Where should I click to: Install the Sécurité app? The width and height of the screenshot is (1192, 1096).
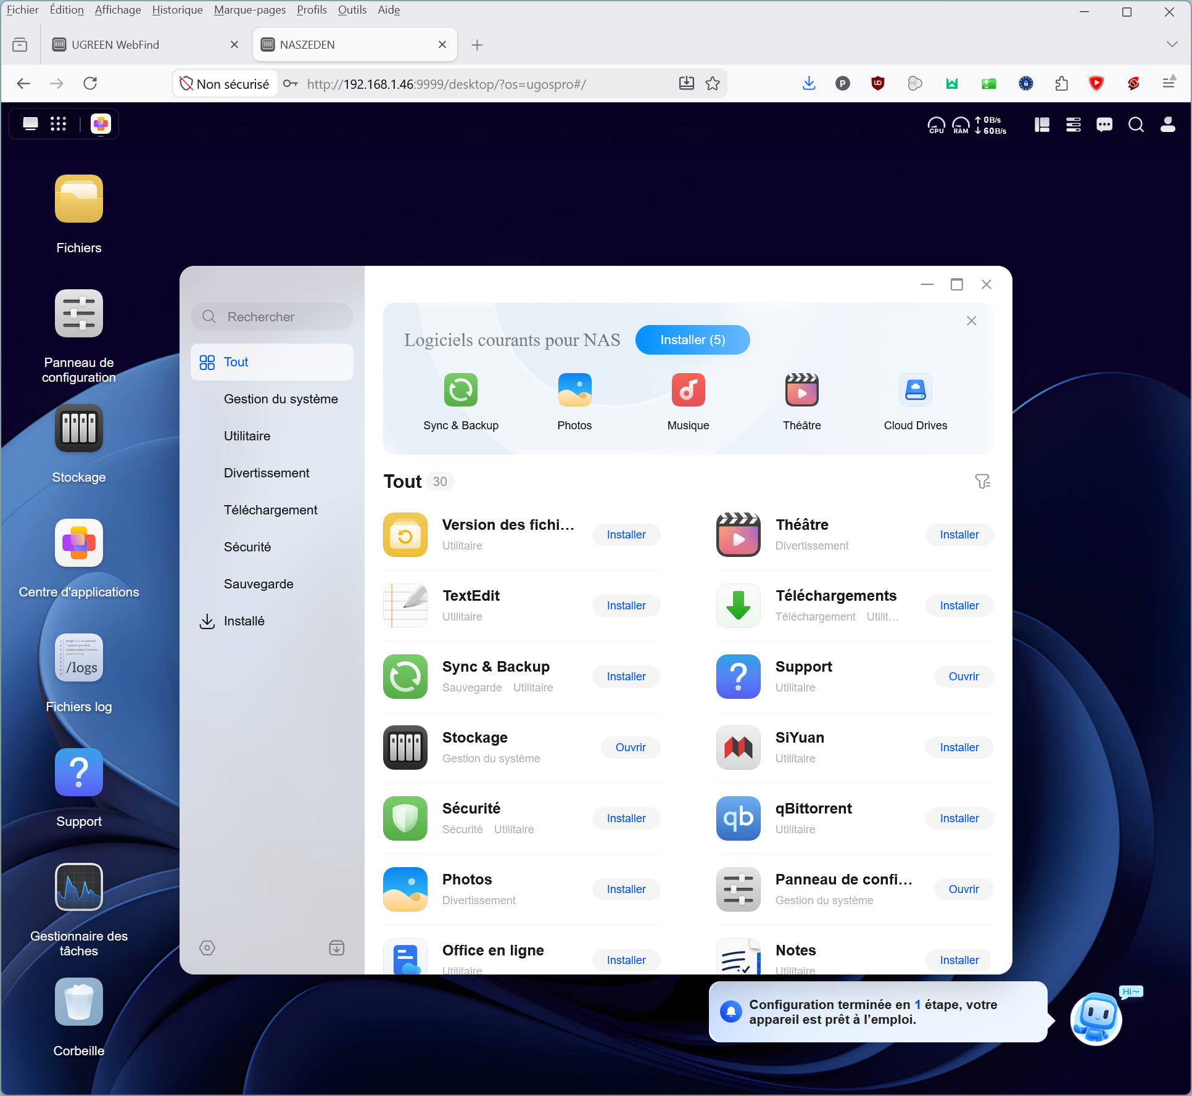(x=626, y=818)
